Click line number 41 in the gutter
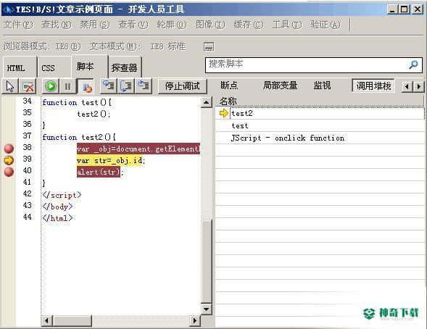Viewport: 427px width, 329px height. 28,182
